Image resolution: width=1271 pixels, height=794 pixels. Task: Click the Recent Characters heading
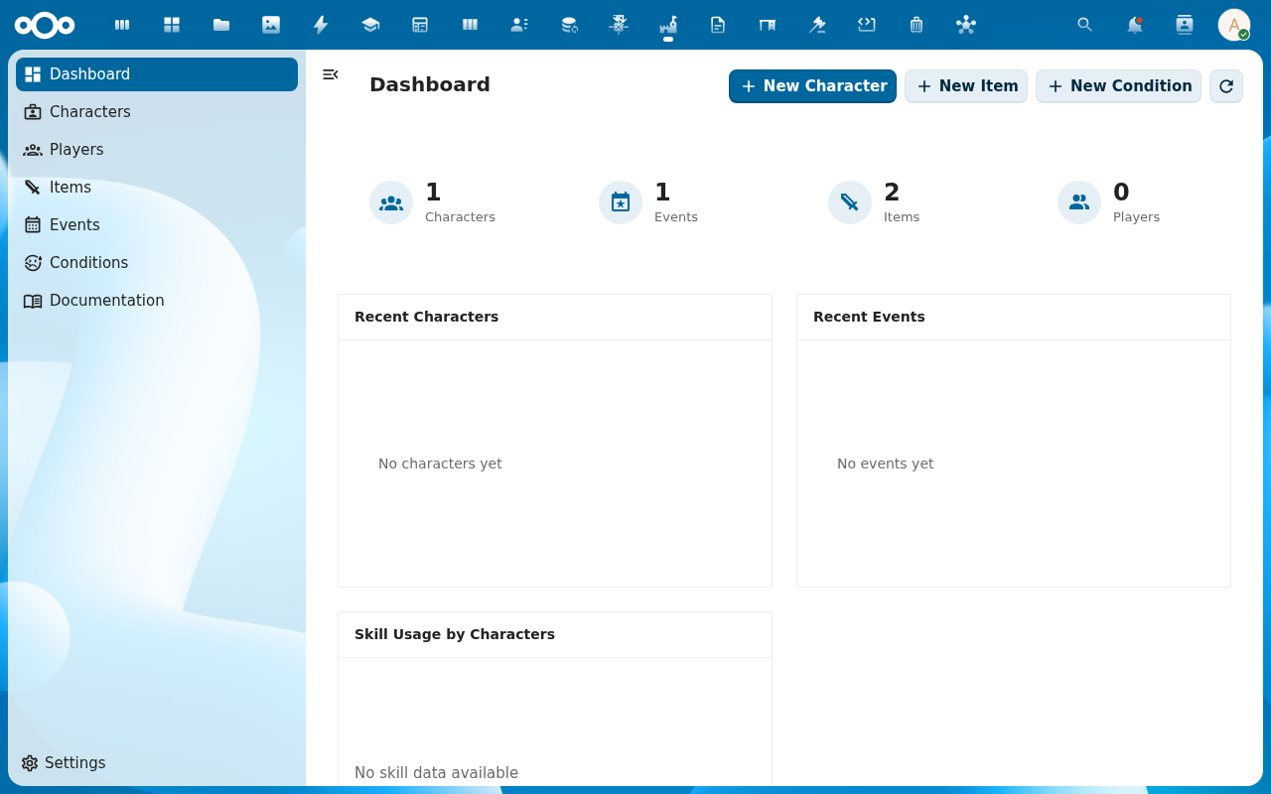[x=426, y=317]
